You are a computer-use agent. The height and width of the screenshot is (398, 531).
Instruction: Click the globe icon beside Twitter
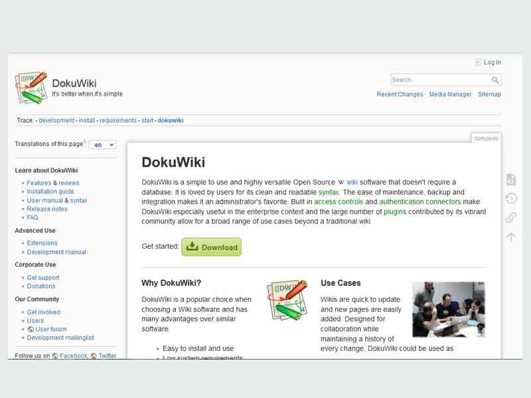[94, 356]
